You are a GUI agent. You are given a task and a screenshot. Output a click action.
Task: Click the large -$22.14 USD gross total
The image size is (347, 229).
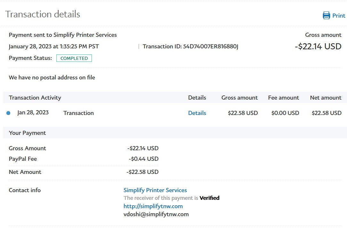(318, 46)
